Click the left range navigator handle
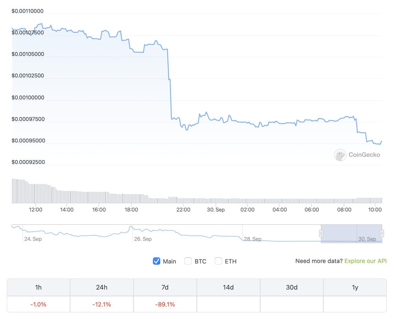394x319 pixels. pos(321,234)
